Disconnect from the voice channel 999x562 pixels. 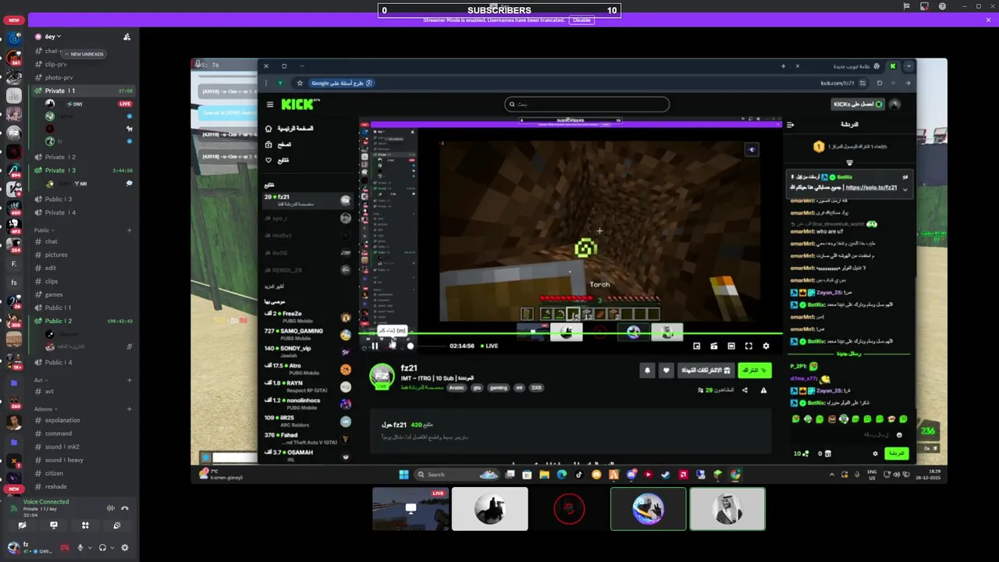124,508
